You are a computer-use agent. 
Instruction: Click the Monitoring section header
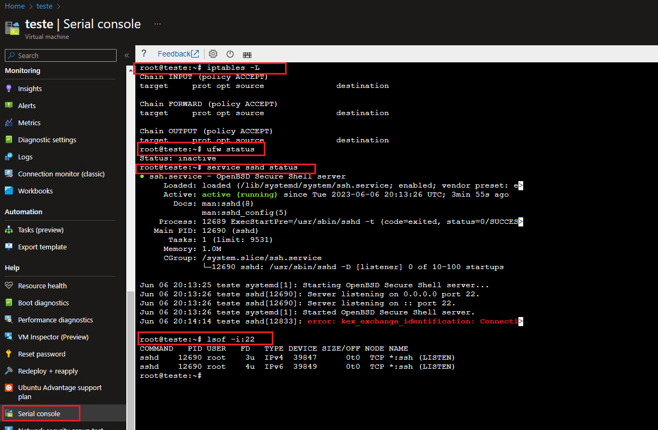tap(22, 70)
